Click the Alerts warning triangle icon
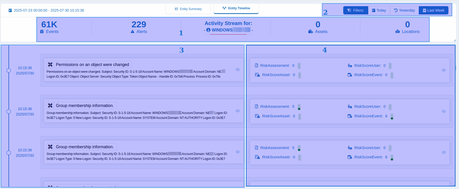 133,31
